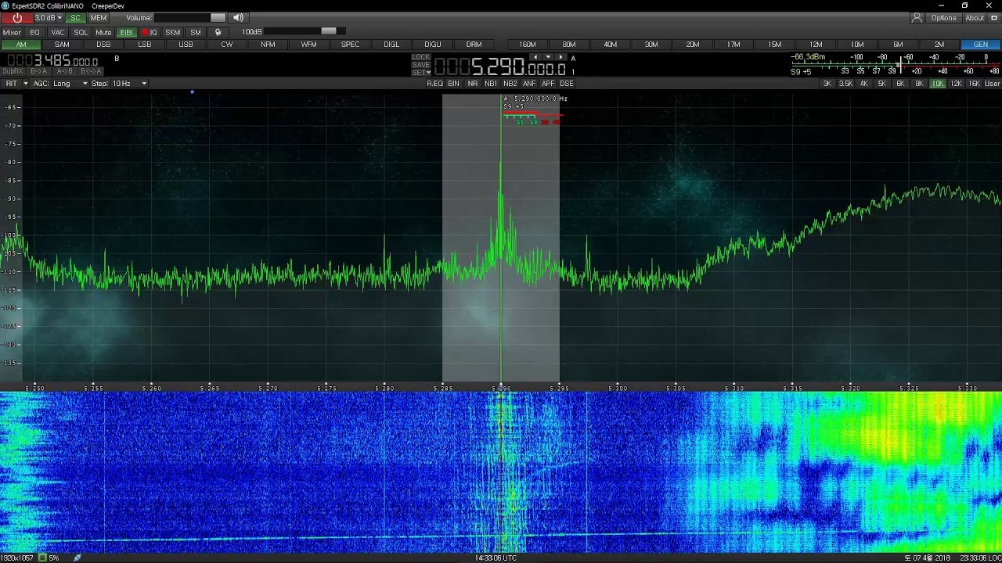This screenshot has height=563, width=1002.
Task: Open the About dialog
Action: [x=975, y=18]
